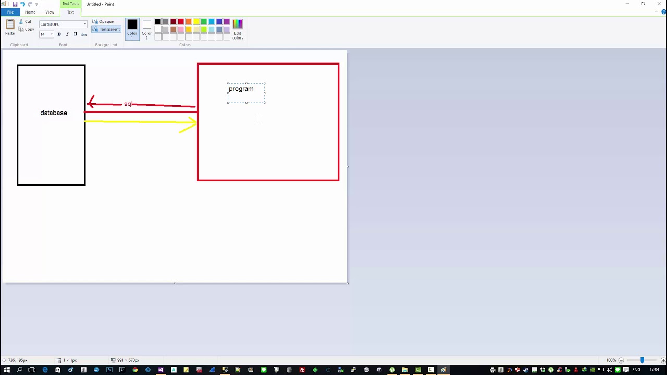Select Opaque background option
Image resolution: width=667 pixels, height=375 pixels.
click(103, 21)
